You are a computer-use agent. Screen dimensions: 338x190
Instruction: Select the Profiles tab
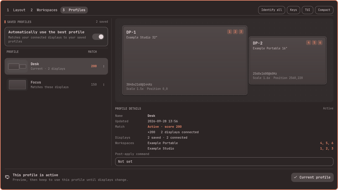point(74,10)
